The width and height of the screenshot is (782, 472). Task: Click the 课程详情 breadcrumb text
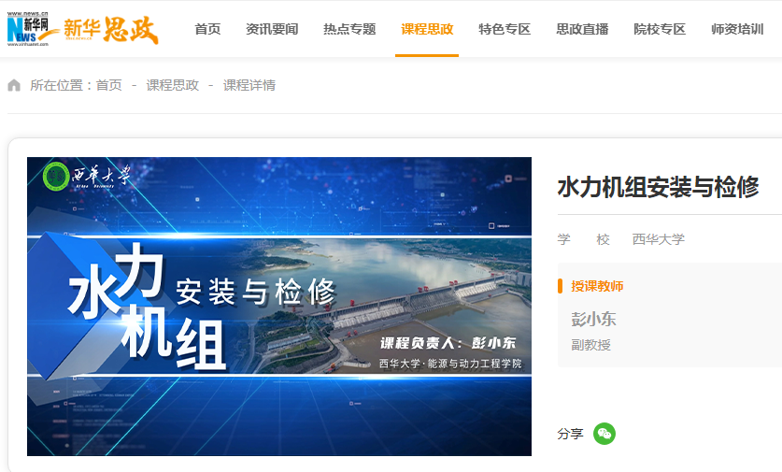(249, 85)
